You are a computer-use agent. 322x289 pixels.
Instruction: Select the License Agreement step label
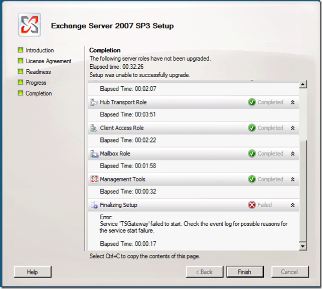[x=49, y=61]
